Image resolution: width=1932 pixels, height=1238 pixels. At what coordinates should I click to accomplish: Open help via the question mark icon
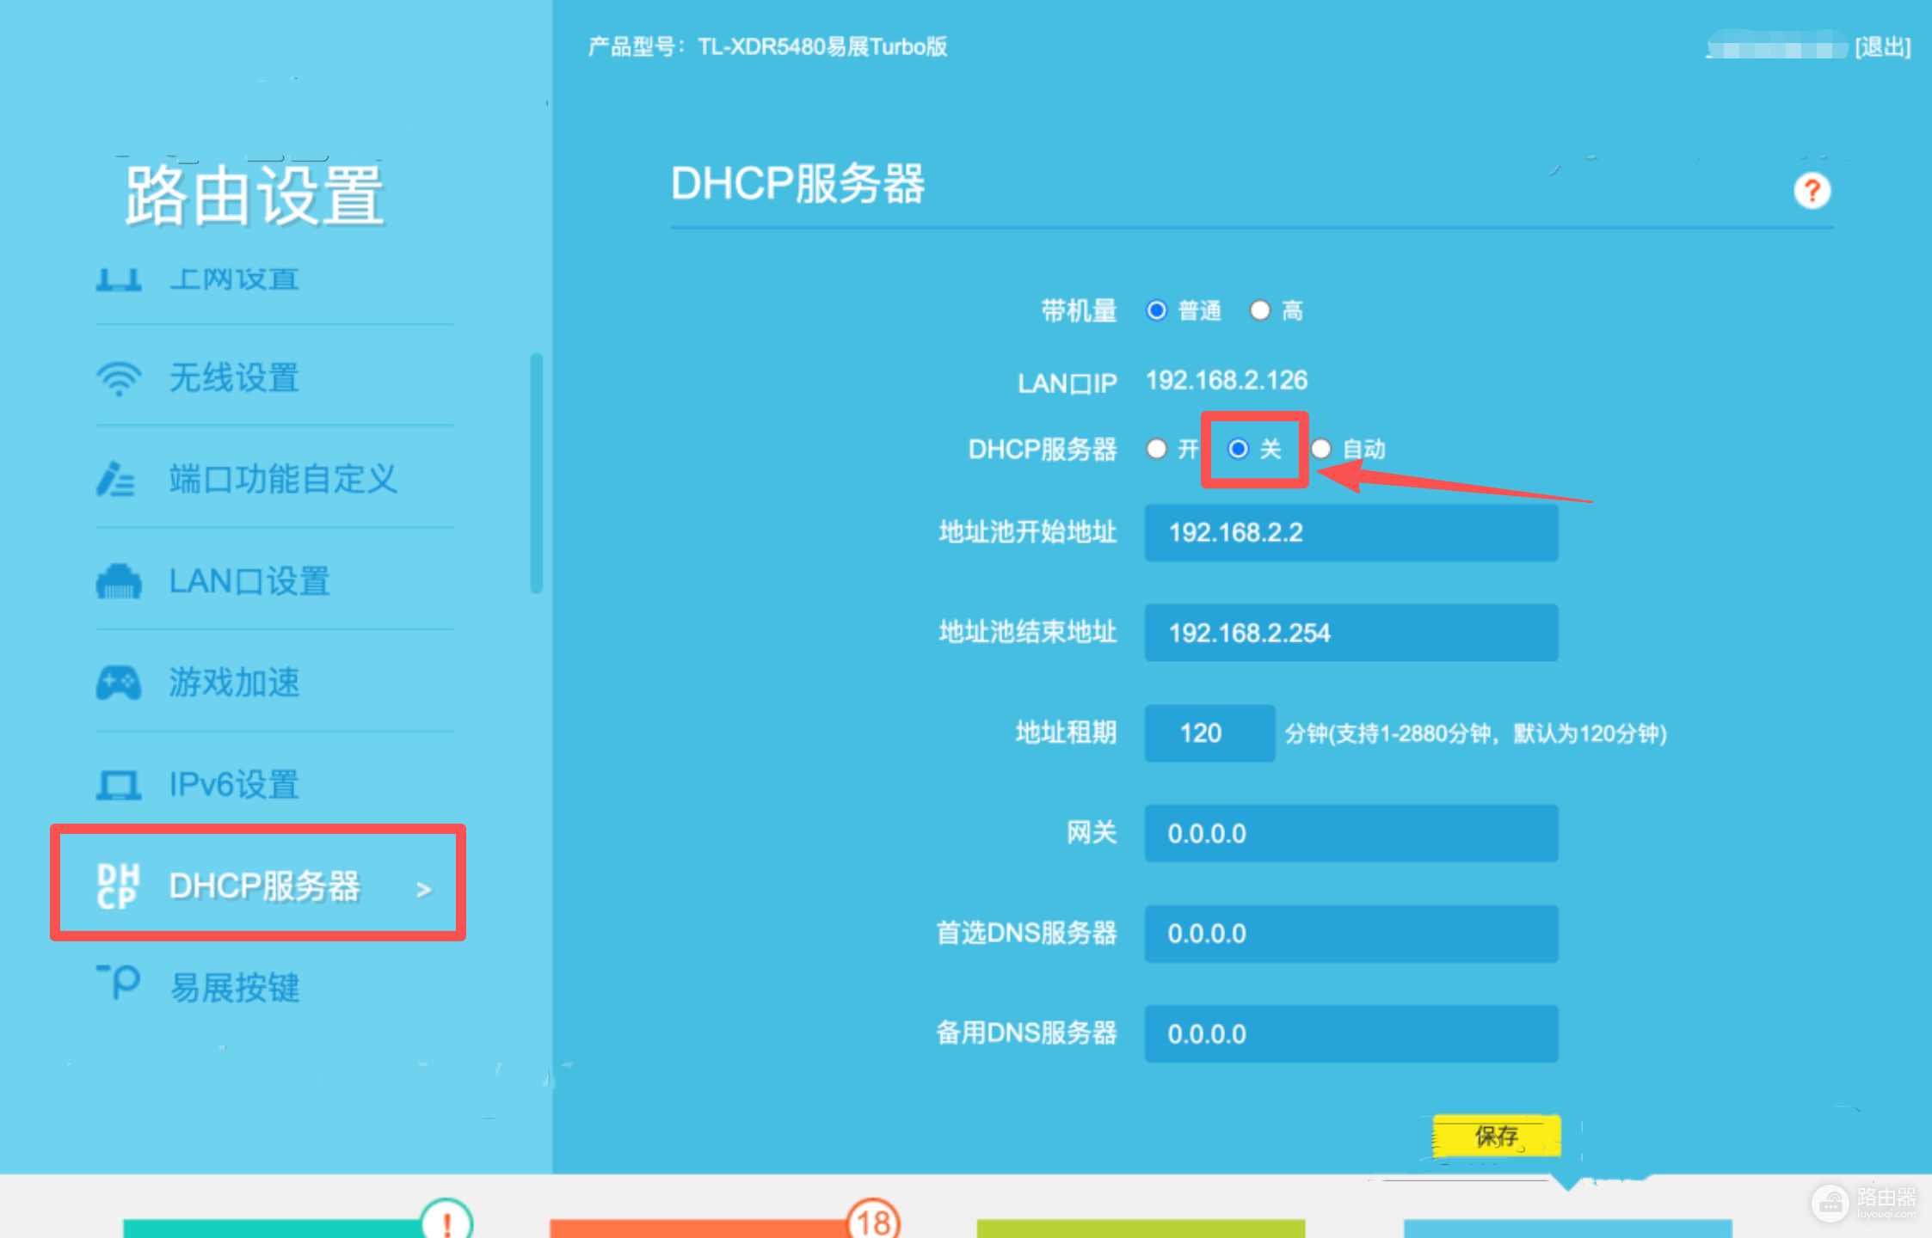pos(1812,191)
